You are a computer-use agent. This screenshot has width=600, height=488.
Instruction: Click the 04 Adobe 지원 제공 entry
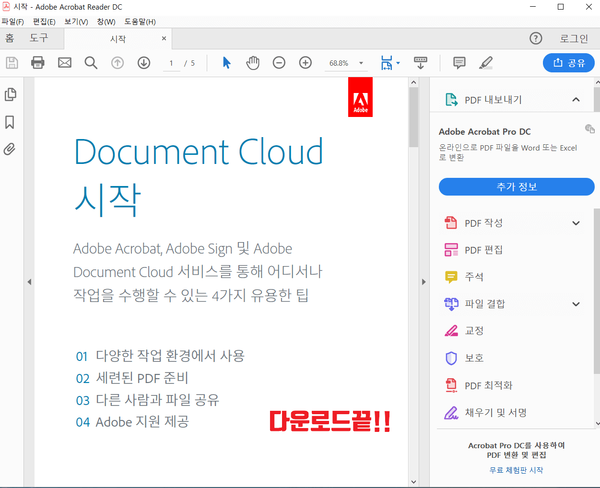[x=132, y=422]
